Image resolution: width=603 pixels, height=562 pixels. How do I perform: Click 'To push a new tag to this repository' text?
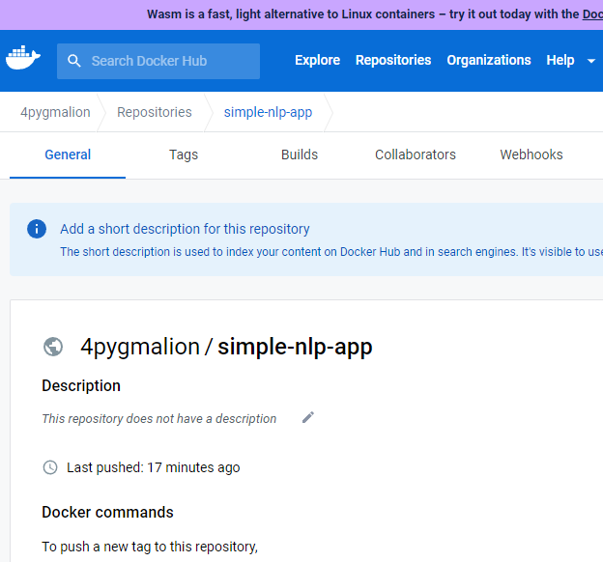click(x=150, y=547)
